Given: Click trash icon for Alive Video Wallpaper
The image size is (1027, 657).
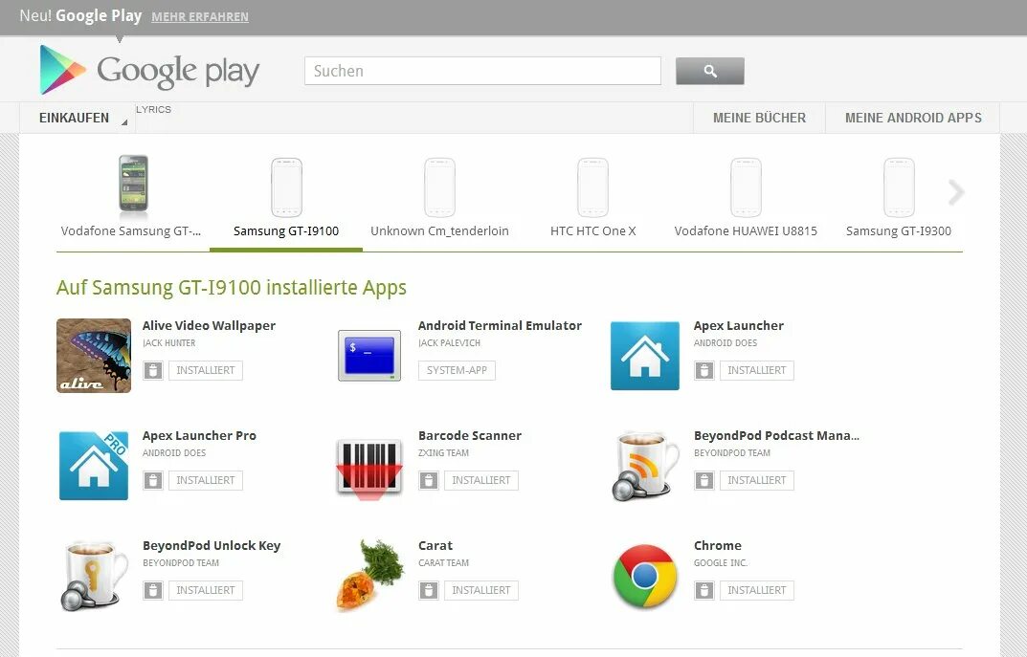Looking at the screenshot, I should click(x=152, y=370).
